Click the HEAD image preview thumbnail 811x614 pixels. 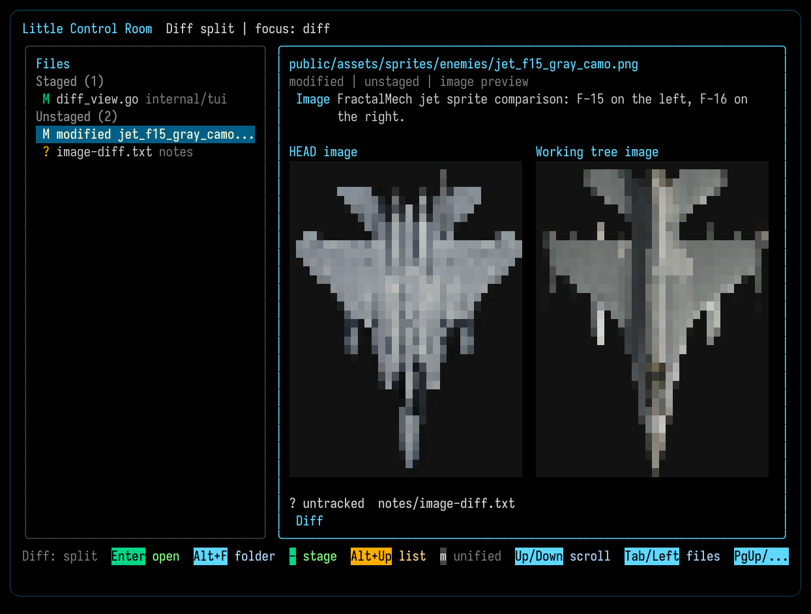405,319
